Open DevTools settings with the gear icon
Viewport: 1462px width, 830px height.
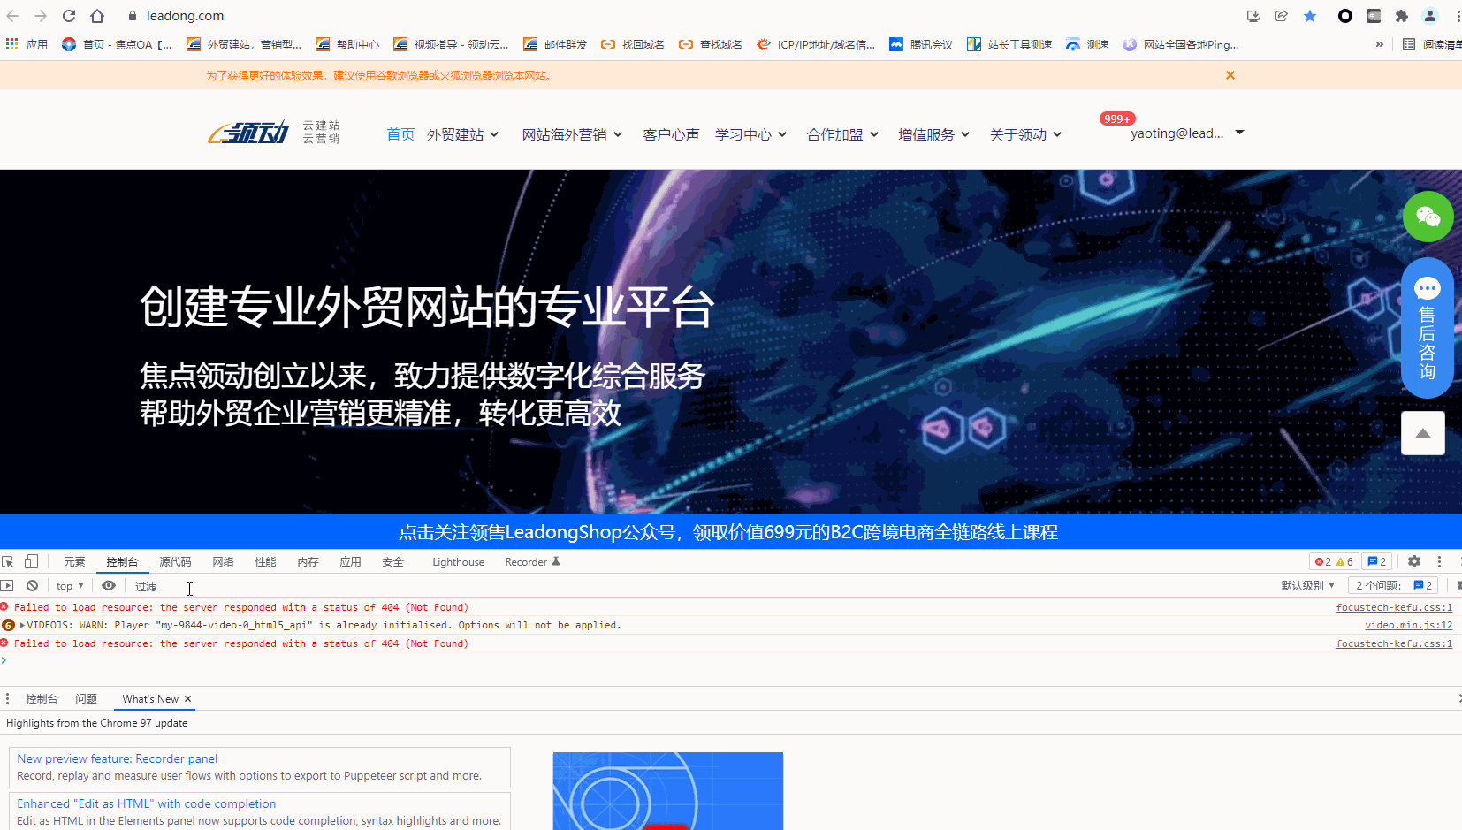click(x=1414, y=561)
